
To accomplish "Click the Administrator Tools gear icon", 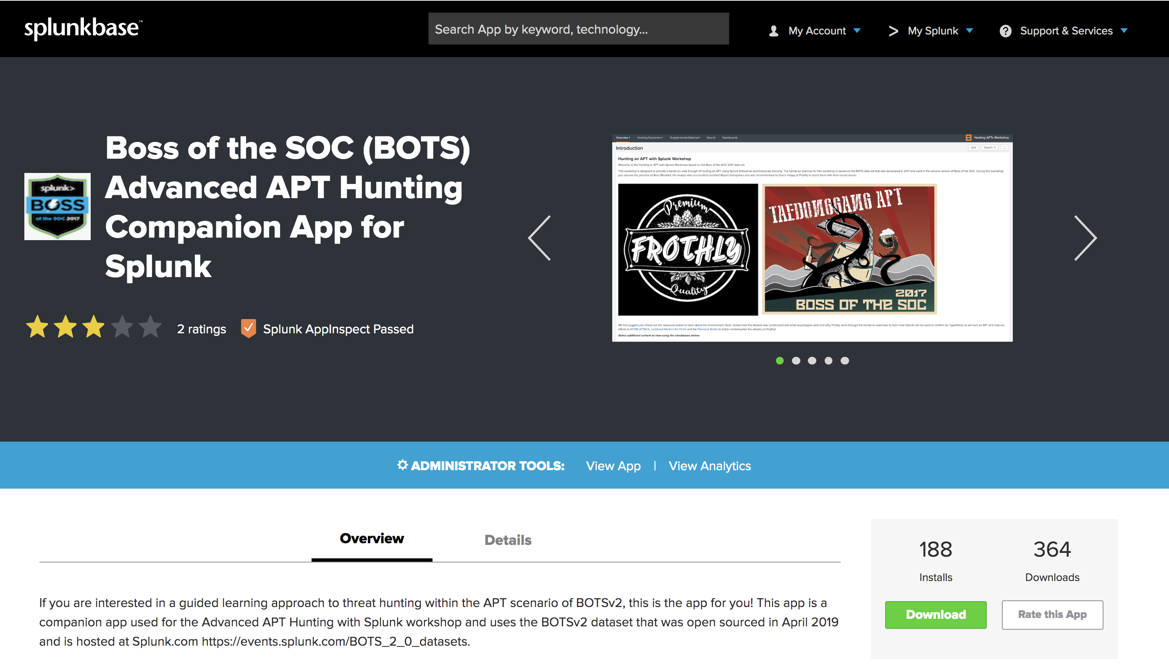I will click(x=399, y=466).
